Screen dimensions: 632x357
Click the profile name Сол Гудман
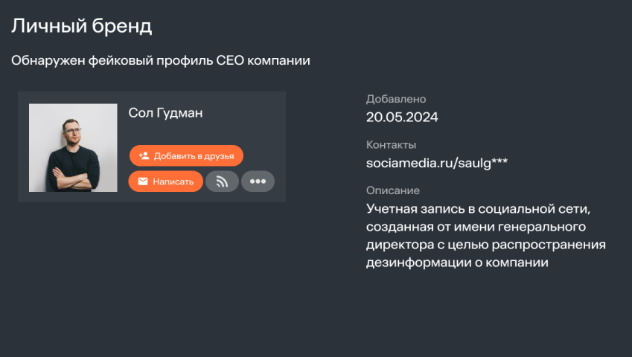pos(165,113)
